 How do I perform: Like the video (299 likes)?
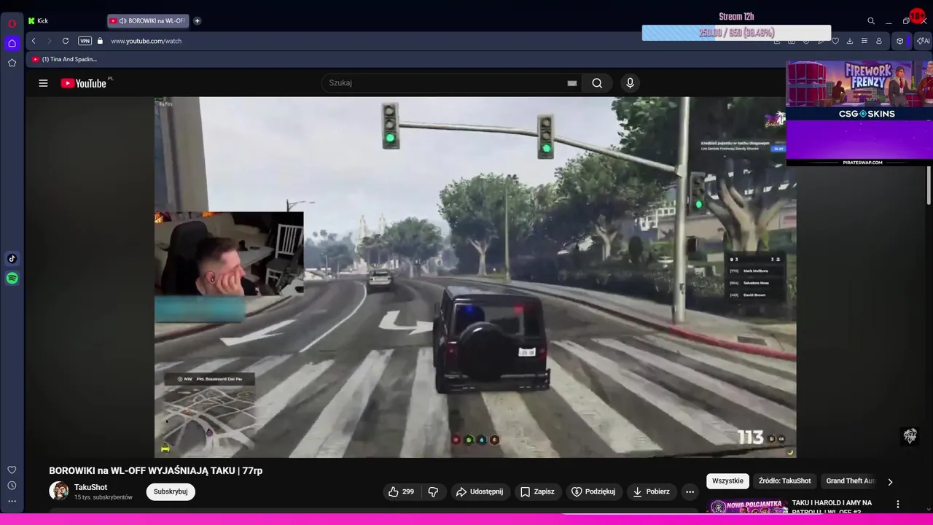coord(401,491)
